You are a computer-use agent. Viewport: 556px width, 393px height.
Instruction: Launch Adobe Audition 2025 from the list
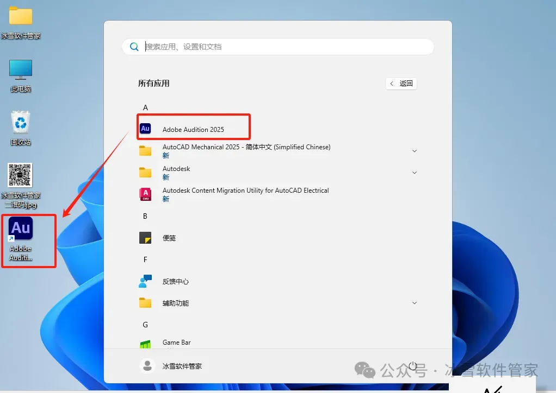point(193,130)
